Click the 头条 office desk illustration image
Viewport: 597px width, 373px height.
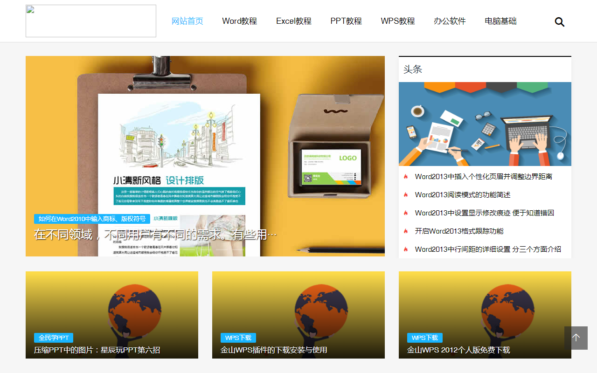pos(485,124)
